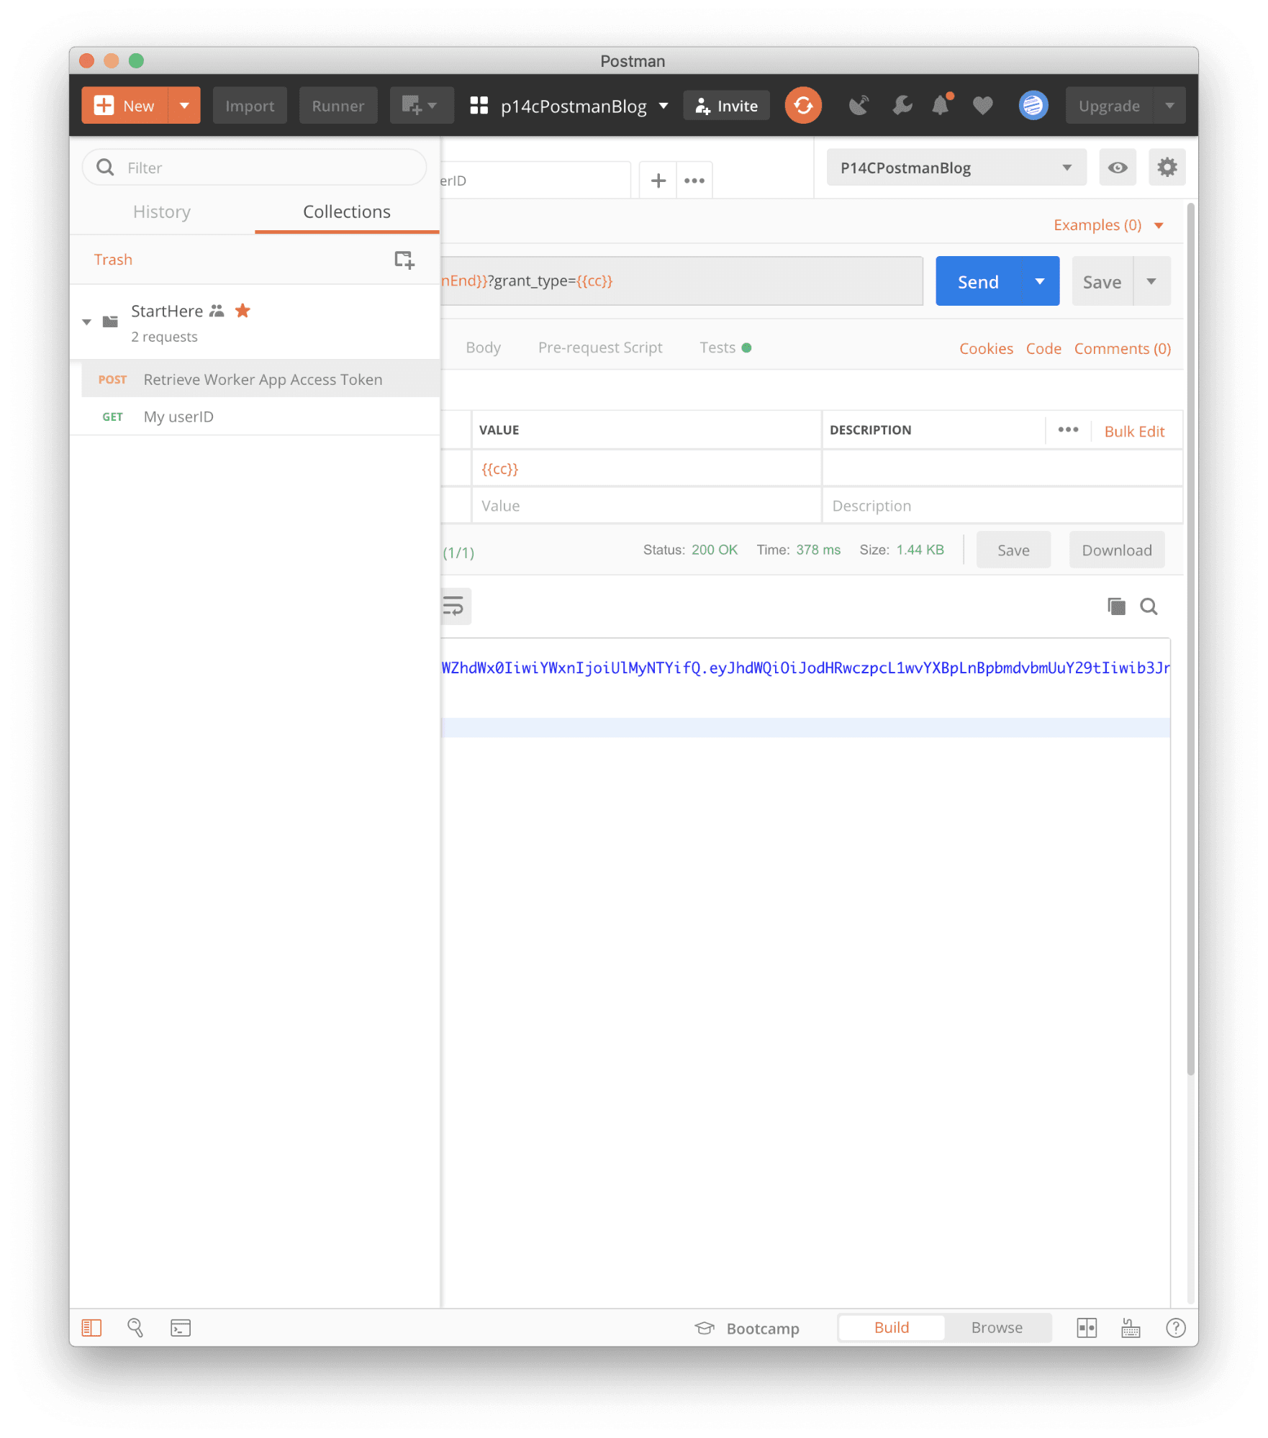The image size is (1268, 1438).
Task: Click the empty Value field
Action: [x=646, y=506]
